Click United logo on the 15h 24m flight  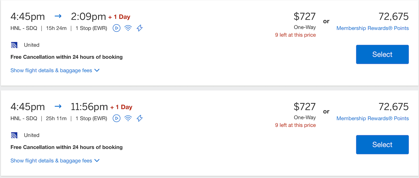point(14,45)
